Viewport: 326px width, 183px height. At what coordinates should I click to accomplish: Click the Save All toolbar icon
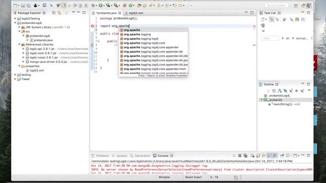(29, 6)
